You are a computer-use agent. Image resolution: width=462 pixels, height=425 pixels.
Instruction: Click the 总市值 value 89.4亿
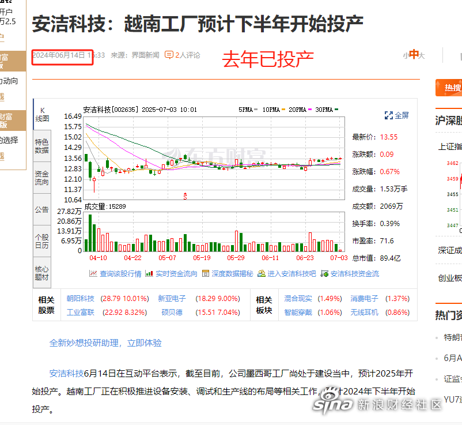(391, 258)
